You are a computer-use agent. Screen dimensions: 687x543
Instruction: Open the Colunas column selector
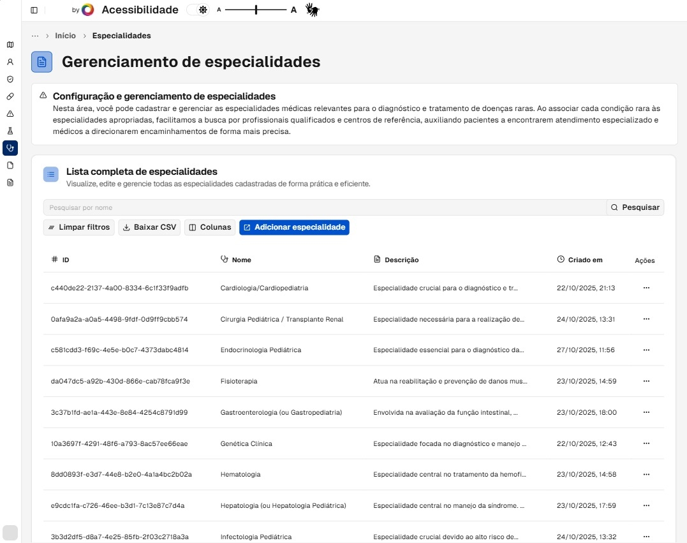click(210, 227)
